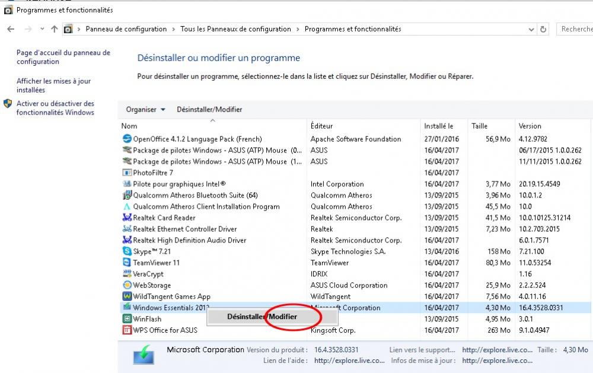
Task: Click the WildTangent Games App icon
Action: point(126,297)
